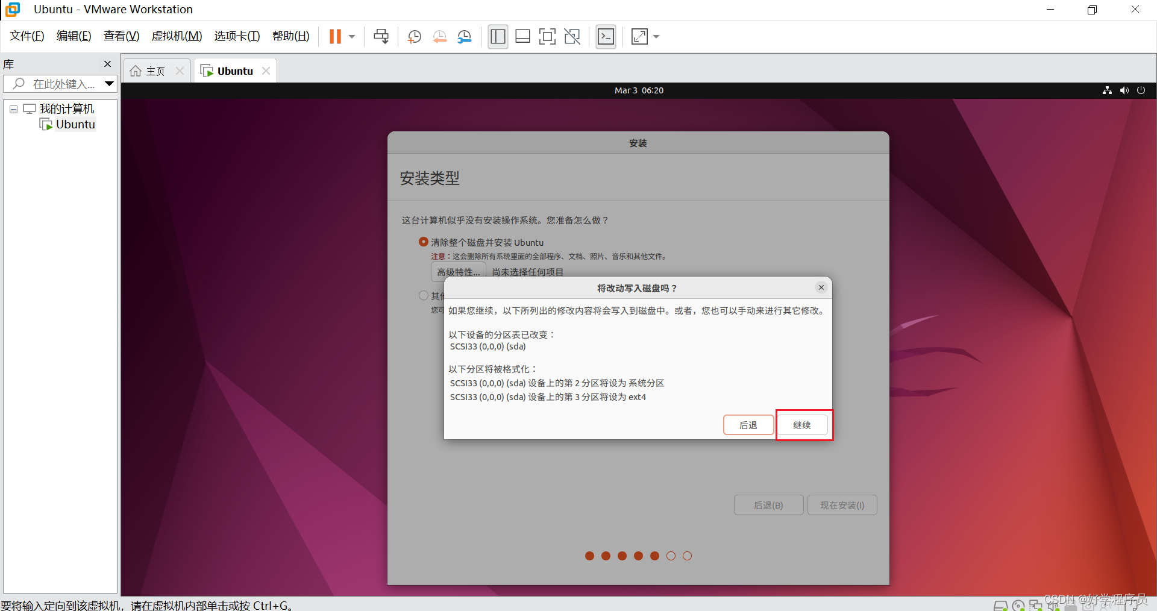Click the 后退(B) installer button

click(769, 505)
